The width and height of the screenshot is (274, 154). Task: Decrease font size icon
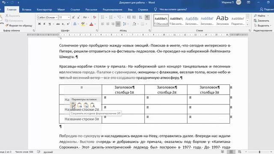(x=78, y=17)
